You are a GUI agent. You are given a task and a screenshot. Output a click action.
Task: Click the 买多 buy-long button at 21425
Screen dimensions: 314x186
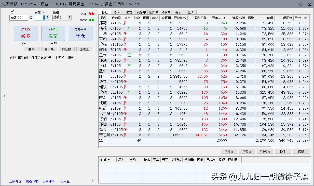pos(25,33)
